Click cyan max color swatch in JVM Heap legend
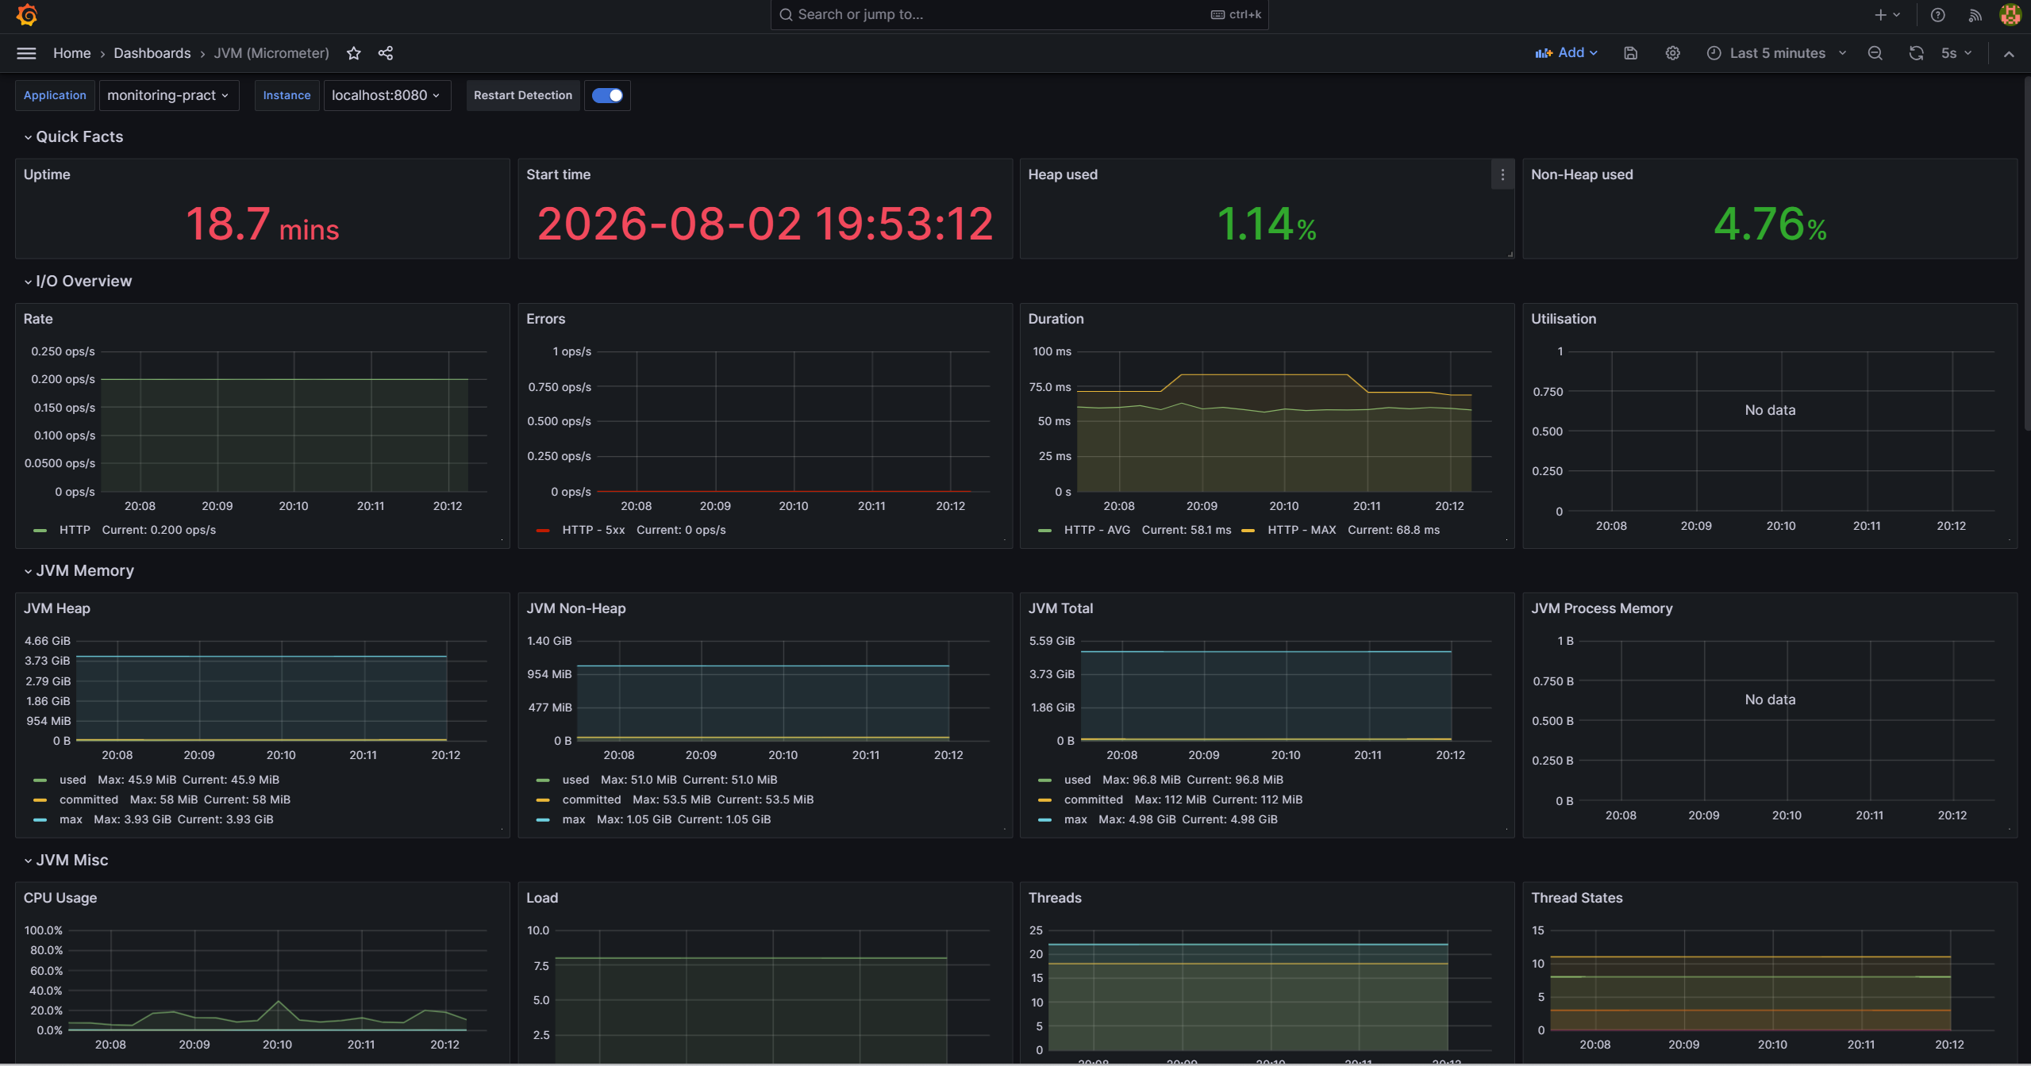Image resolution: width=2031 pixels, height=1066 pixels. (40, 820)
